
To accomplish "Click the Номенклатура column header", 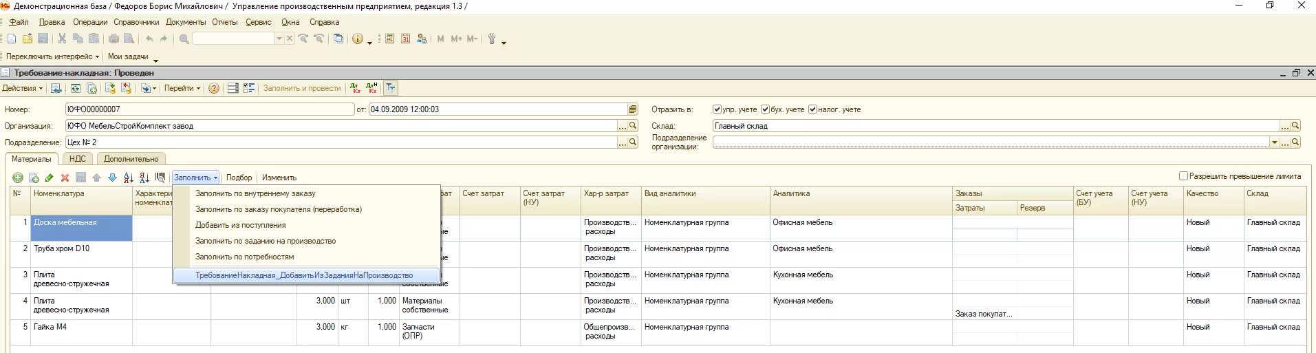I will (x=82, y=200).
